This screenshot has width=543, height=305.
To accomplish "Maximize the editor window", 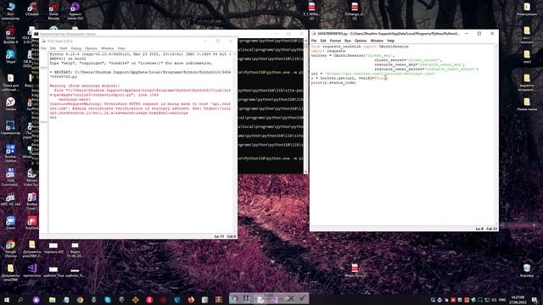I will coord(479,34).
